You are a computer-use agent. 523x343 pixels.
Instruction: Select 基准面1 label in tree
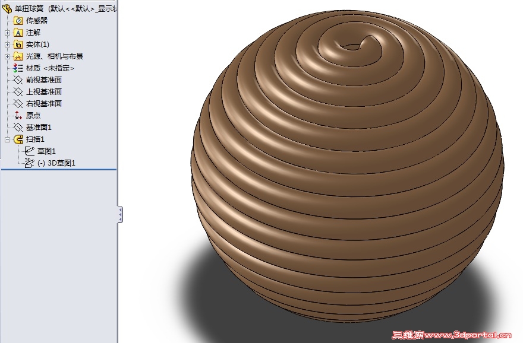(x=39, y=127)
